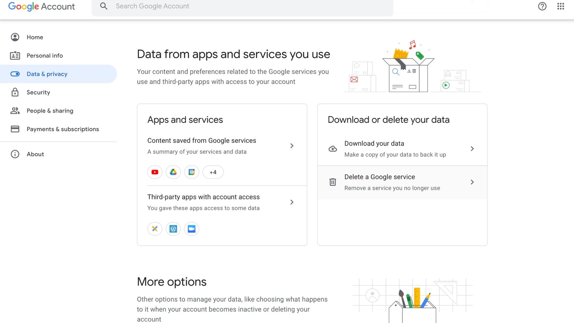Open the Help question mark icon
The image size is (574, 323).
point(542,6)
